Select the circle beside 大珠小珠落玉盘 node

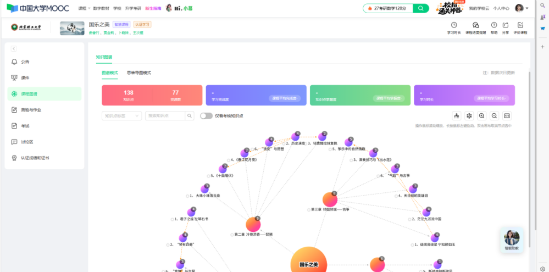(188, 196)
